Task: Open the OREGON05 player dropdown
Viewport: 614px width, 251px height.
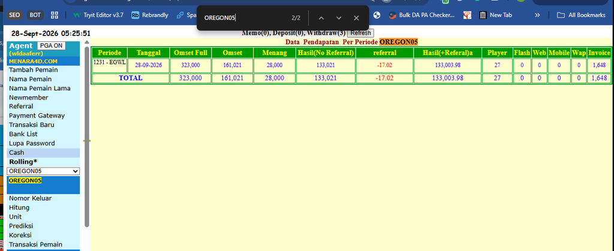Action: (43, 171)
